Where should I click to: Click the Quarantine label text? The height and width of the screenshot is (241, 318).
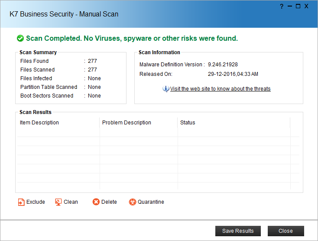click(x=151, y=202)
